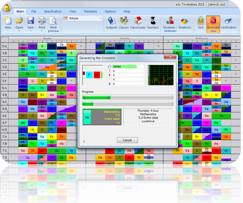The image size is (243, 203).
Task: Expand the Save dropdown arrow
Action: point(30,31)
